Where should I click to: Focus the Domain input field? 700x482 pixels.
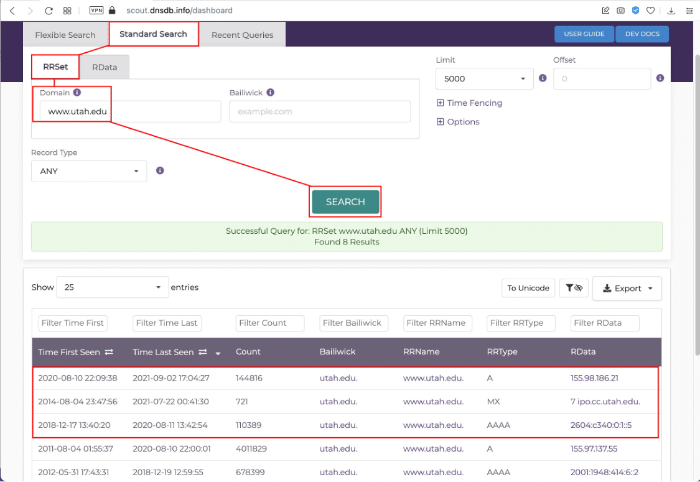131,111
